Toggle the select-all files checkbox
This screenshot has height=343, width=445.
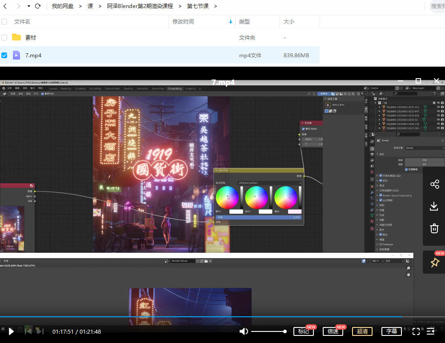coord(4,22)
